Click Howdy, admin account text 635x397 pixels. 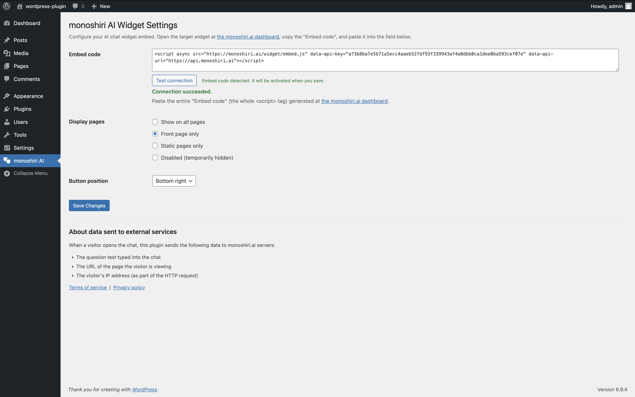coord(607,6)
